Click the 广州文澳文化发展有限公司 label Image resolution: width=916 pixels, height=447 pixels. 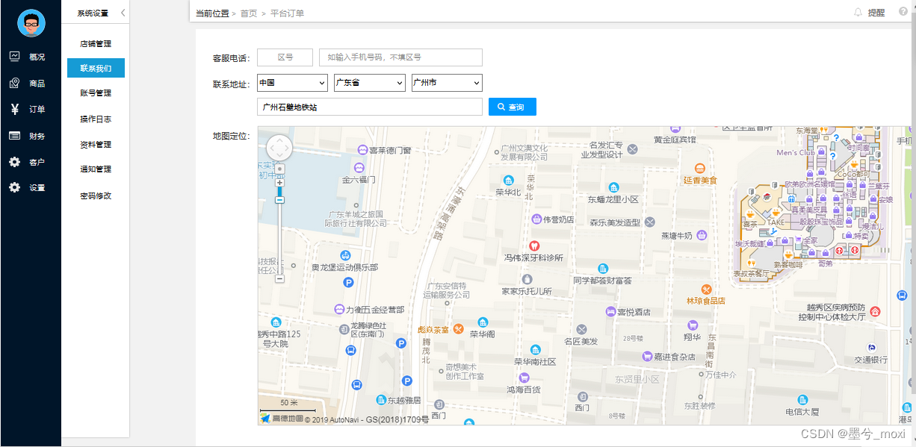(x=524, y=152)
